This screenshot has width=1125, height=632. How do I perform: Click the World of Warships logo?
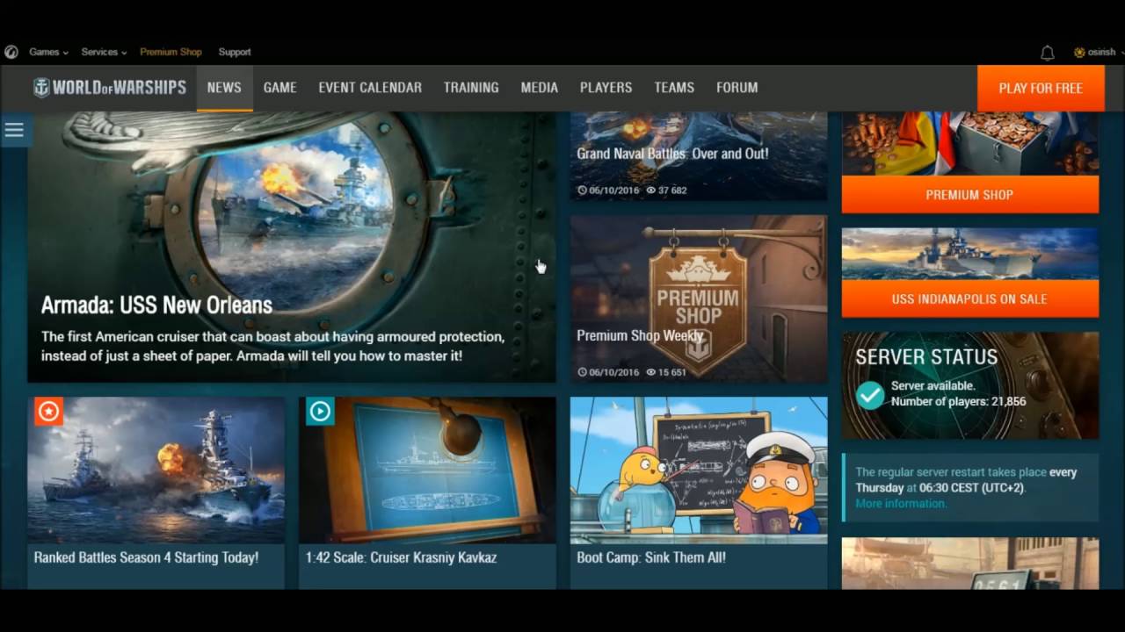point(110,88)
